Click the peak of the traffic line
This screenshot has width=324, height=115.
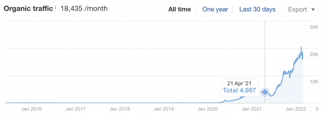pyautogui.click(x=301, y=47)
